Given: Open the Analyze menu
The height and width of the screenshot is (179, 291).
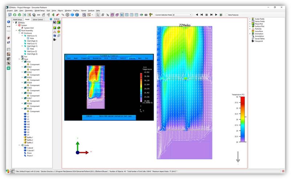Looking at the screenshot, I should [x=91, y=11].
